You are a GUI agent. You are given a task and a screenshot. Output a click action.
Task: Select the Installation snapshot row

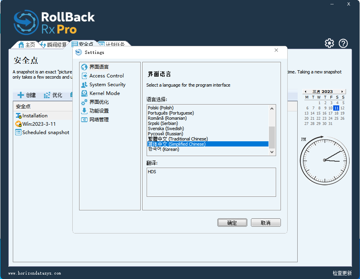(43, 116)
